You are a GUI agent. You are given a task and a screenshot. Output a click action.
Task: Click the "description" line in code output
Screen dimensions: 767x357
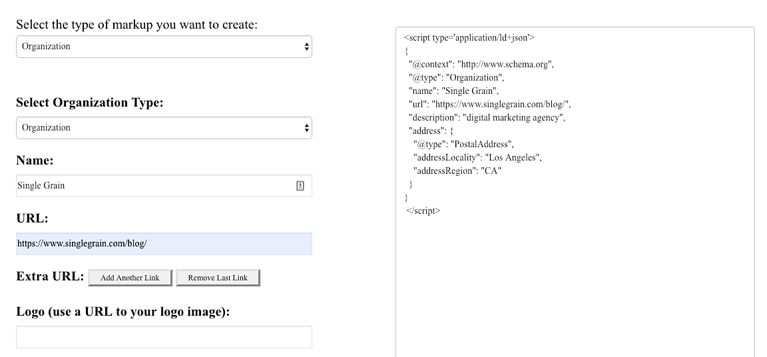487,117
